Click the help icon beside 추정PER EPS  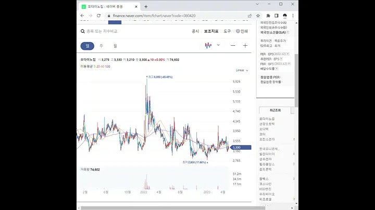click(x=281, y=59)
